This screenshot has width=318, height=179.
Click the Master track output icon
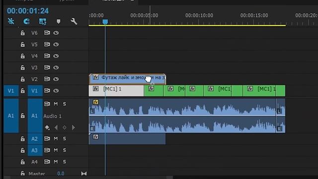(84, 174)
